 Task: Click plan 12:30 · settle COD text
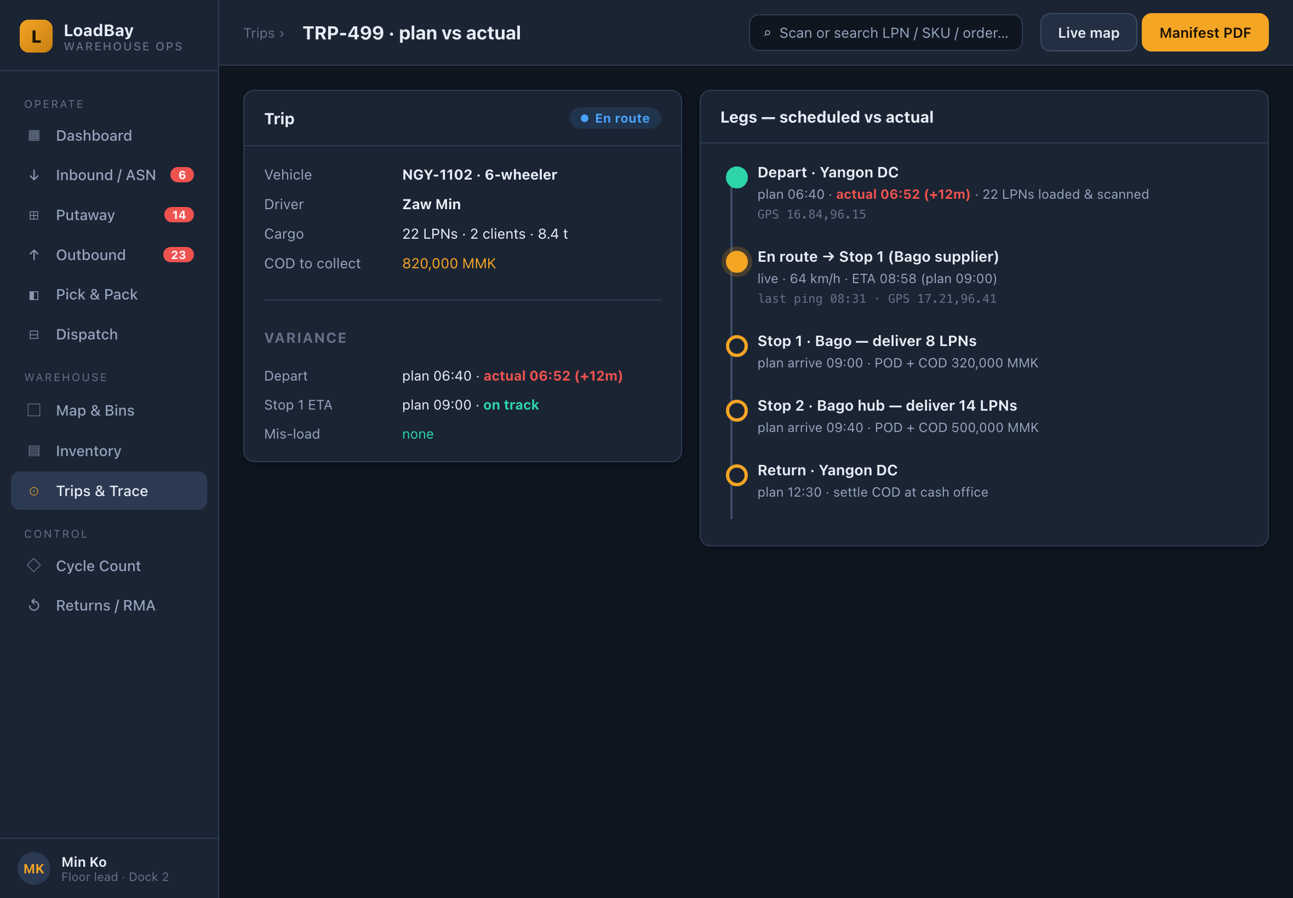point(873,492)
